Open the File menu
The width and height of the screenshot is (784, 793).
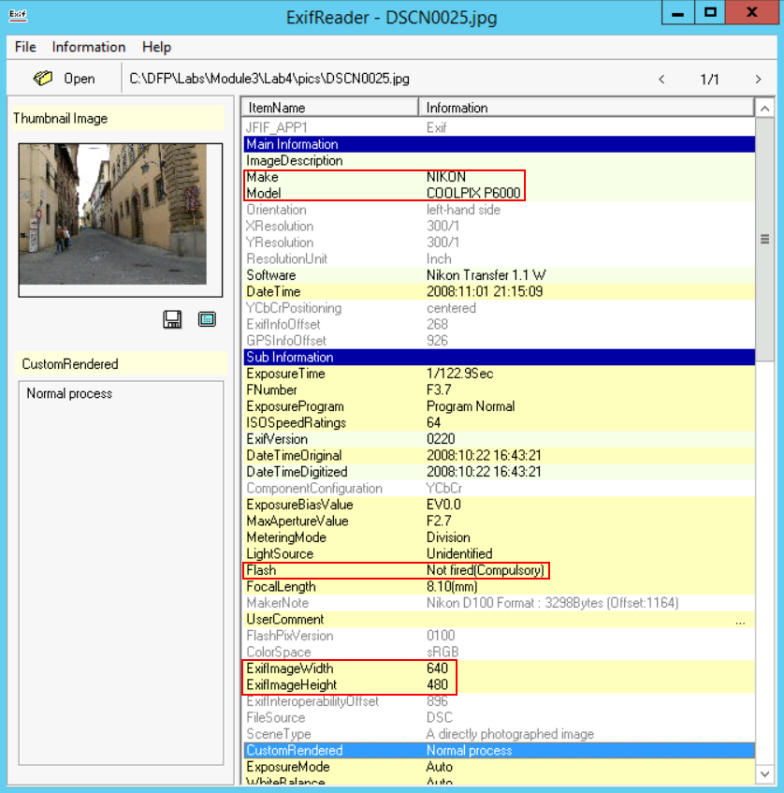pyautogui.click(x=25, y=47)
